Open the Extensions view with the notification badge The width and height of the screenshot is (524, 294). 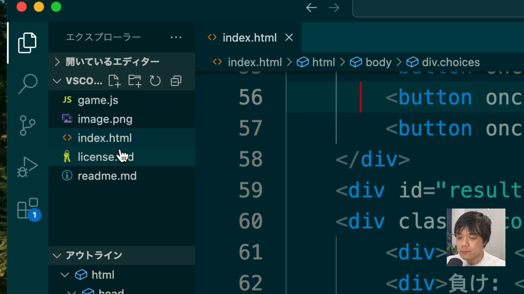click(27, 208)
